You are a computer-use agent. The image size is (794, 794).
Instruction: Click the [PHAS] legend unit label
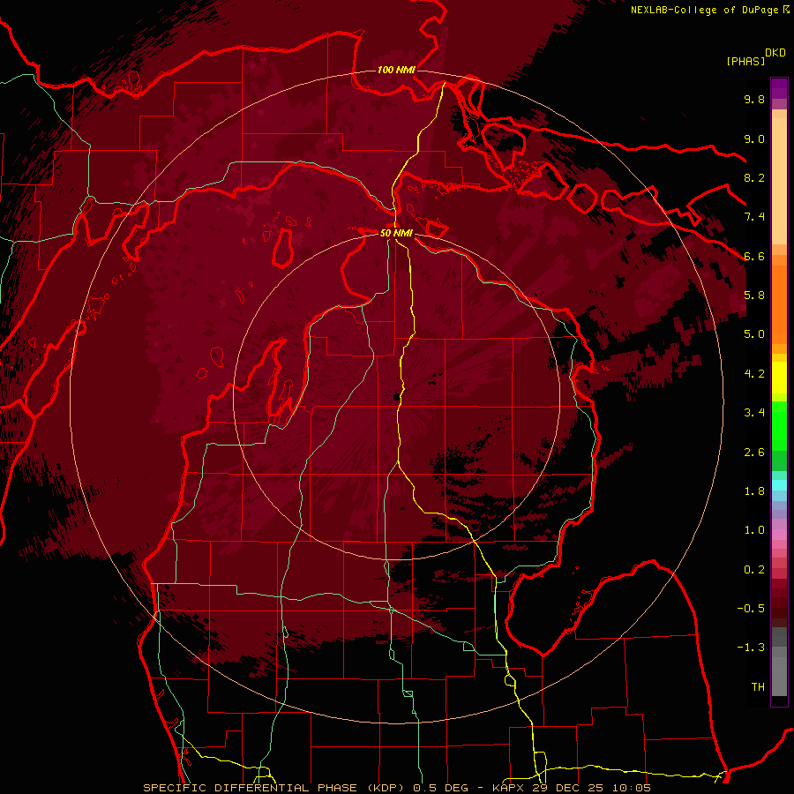(745, 62)
